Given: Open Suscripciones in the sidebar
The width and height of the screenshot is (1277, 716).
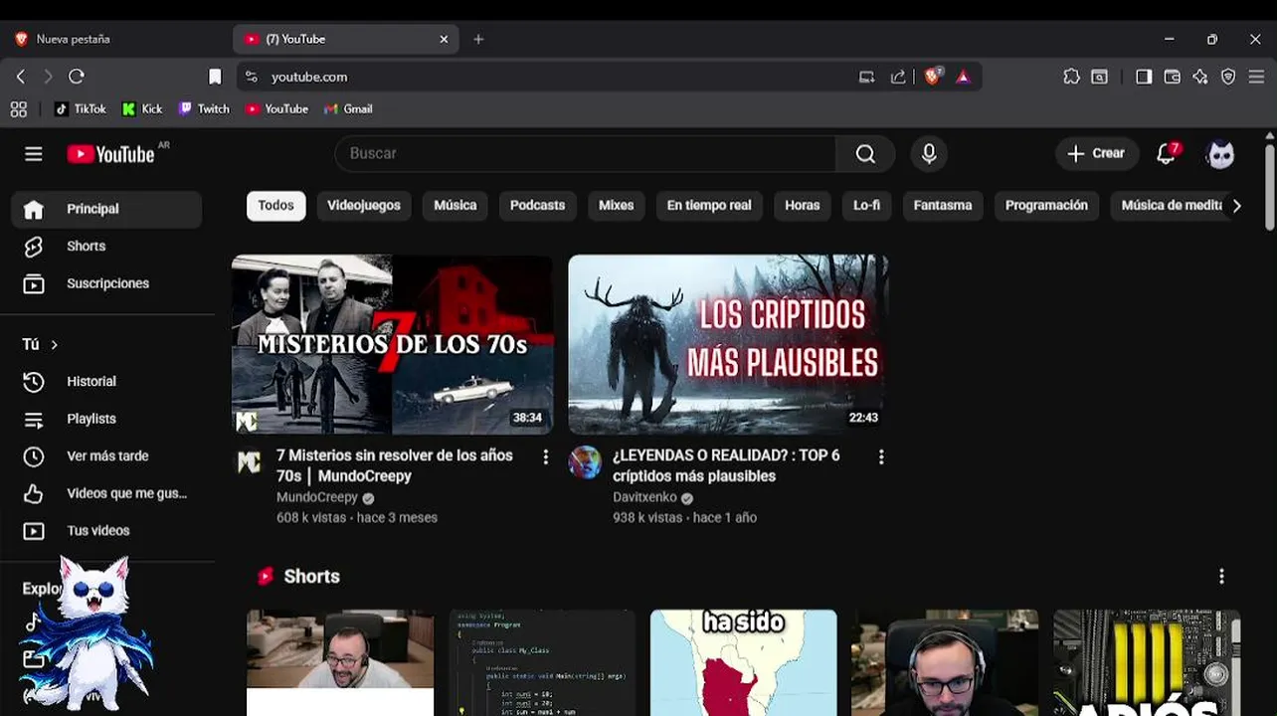Looking at the screenshot, I should 106,283.
